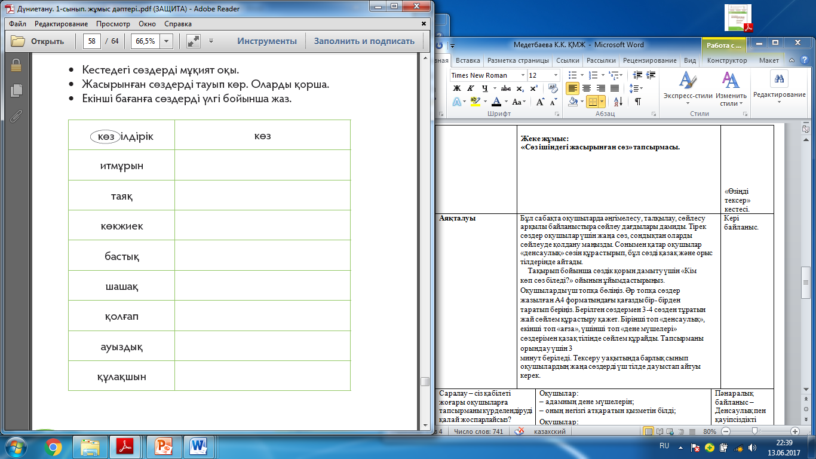Toggle show paragraph marks (¶)
This screenshot has height=459, width=816.
637,102
